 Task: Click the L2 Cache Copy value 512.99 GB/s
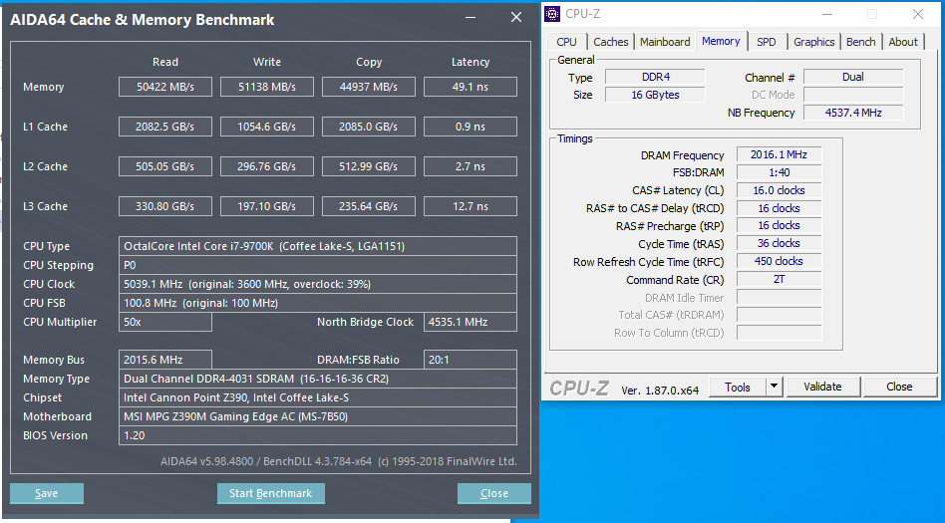point(368,166)
